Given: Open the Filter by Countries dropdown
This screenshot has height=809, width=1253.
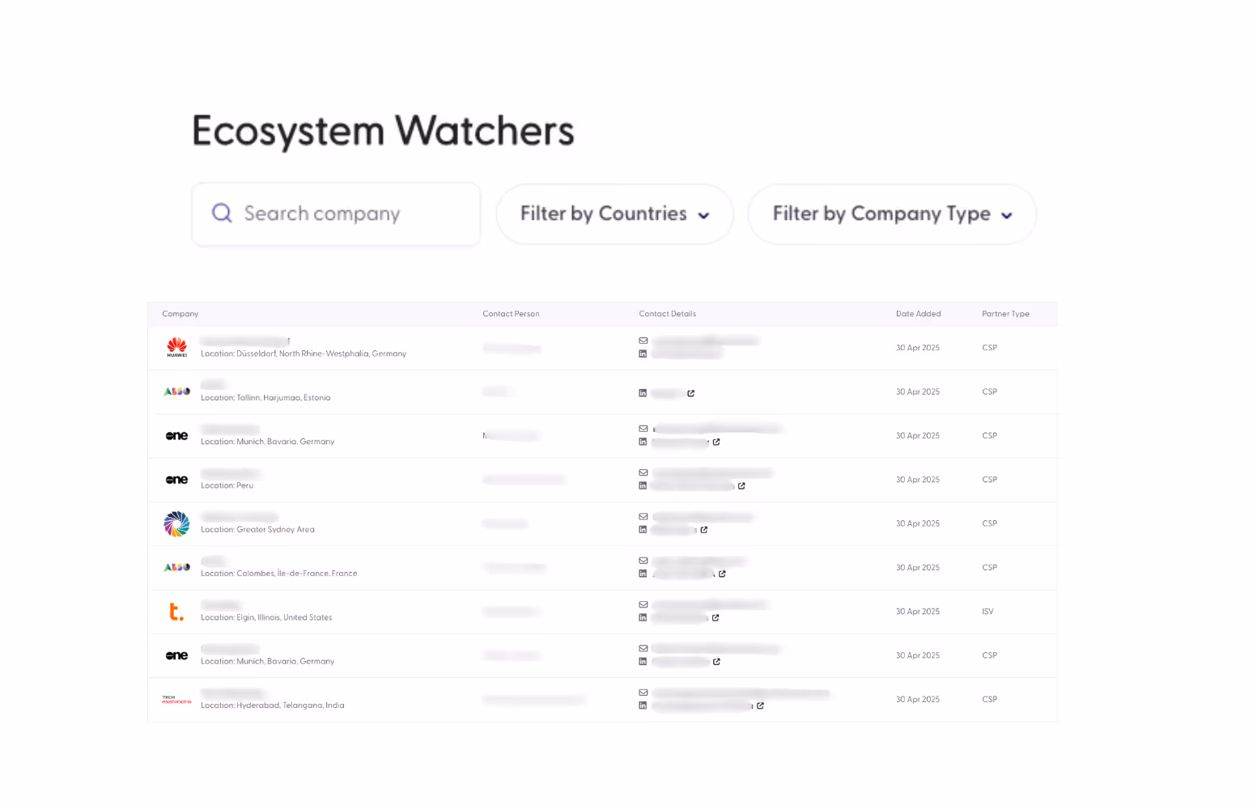Looking at the screenshot, I should (x=615, y=214).
